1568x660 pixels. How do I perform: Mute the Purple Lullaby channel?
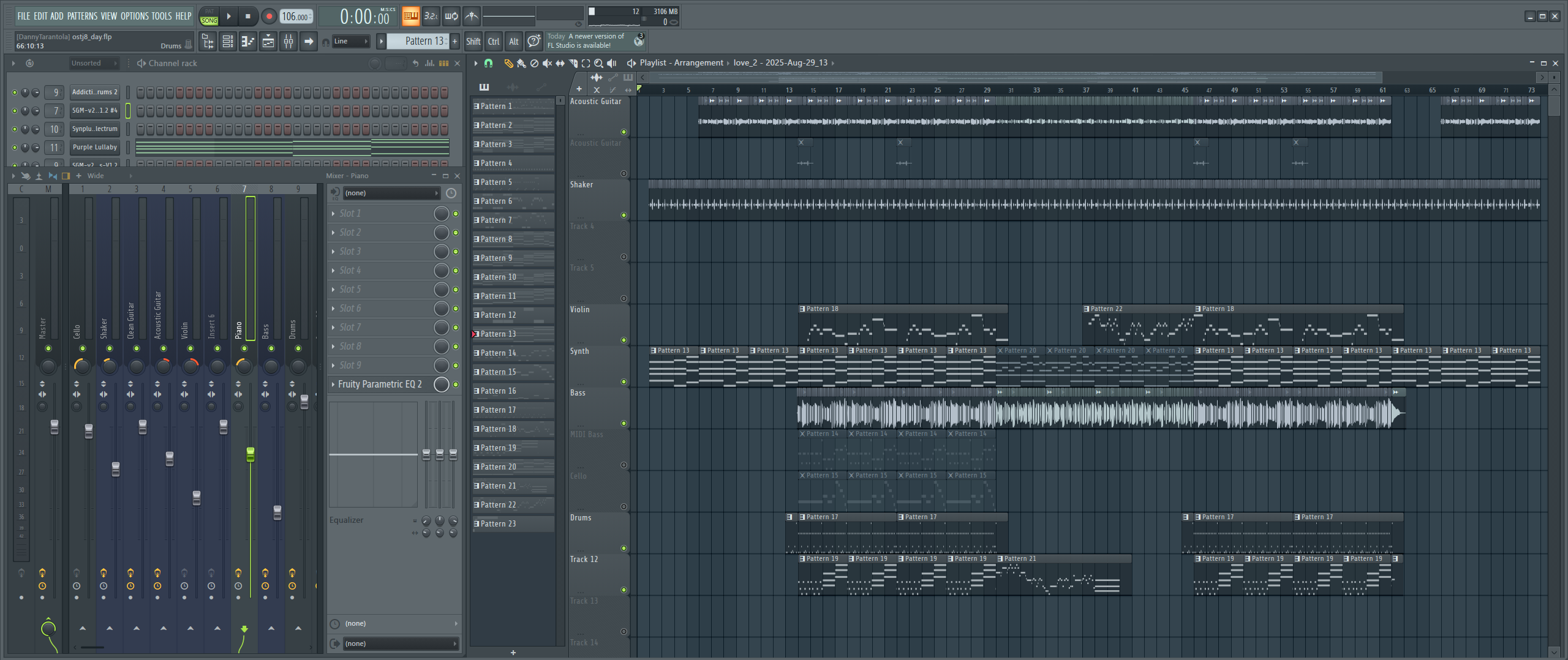point(15,148)
